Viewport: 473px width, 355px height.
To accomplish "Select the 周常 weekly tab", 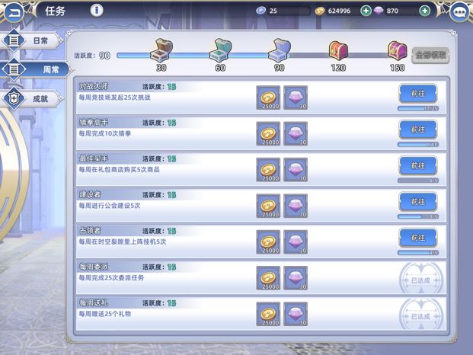I will coord(35,69).
